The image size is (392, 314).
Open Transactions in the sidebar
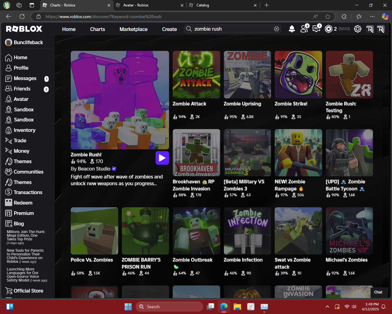pos(24,192)
